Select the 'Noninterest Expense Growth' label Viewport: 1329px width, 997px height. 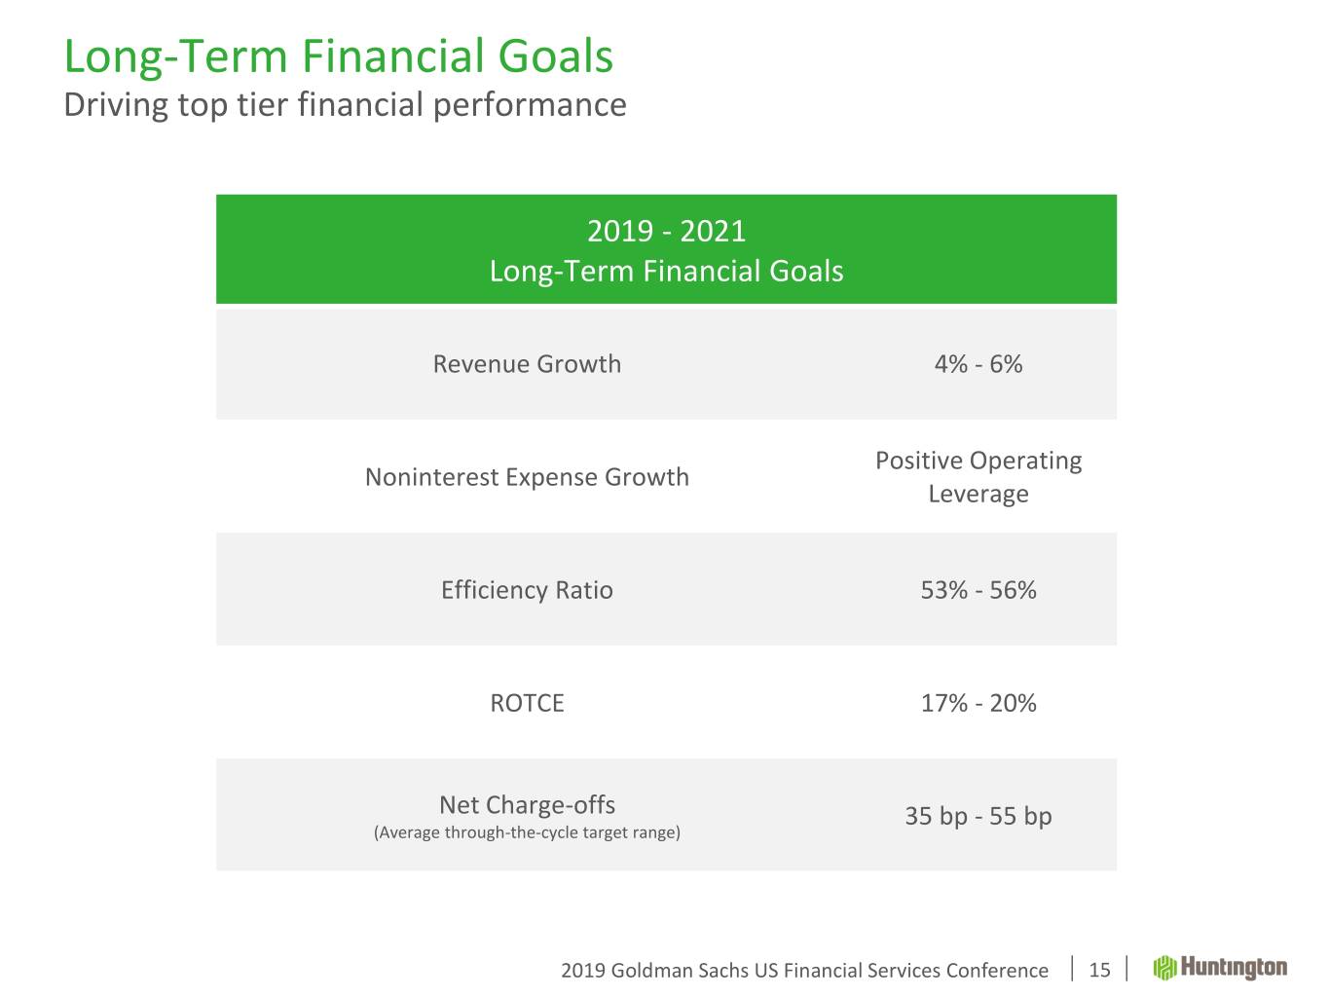(x=527, y=477)
